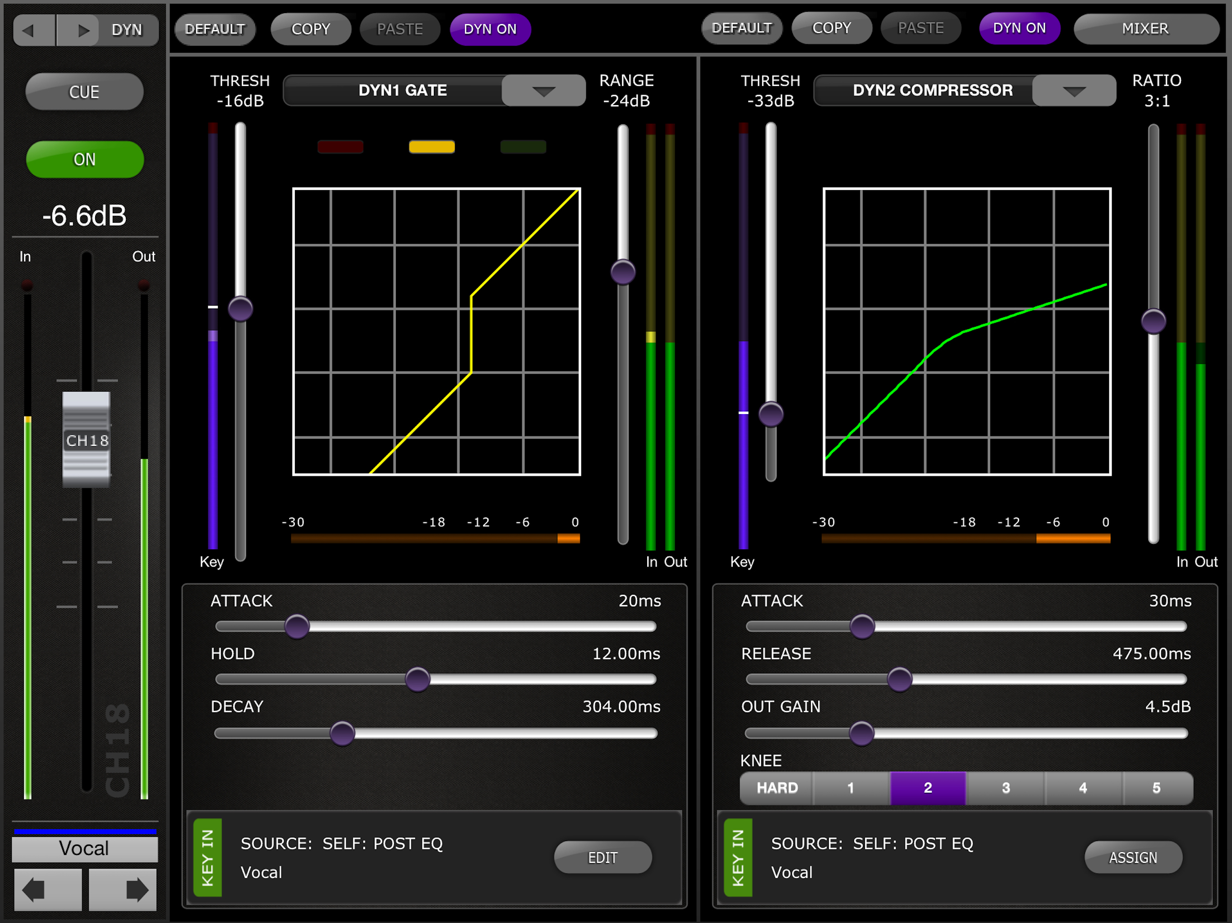Click ASSIGN for DYN2 key in source

pos(1133,857)
